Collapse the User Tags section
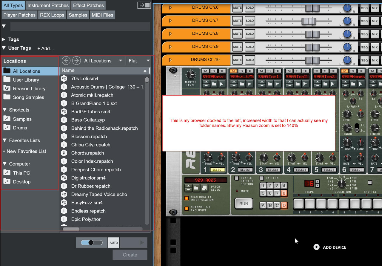The width and height of the screenshot is (382, 266). [4, 48]
